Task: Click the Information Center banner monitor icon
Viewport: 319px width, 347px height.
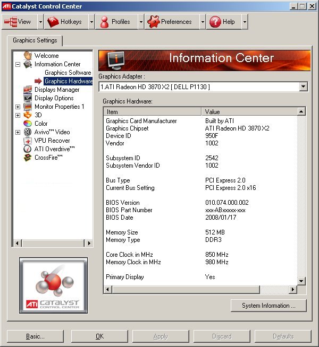Action: (115, 60)
